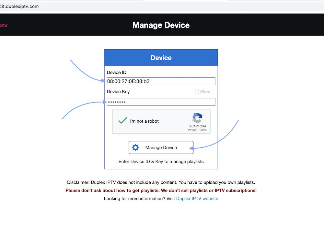Image resolution: width=324 pixels, height=233 pixels.
Task: Visit the Duplex IPTV website link
Action: coord(197,199)
